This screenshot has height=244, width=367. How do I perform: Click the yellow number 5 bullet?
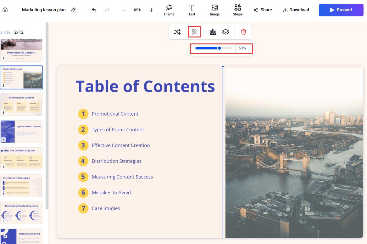[83, 177]
